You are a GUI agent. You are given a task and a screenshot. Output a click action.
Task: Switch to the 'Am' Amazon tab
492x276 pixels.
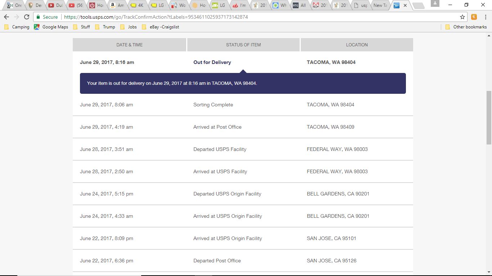[117, 5]
